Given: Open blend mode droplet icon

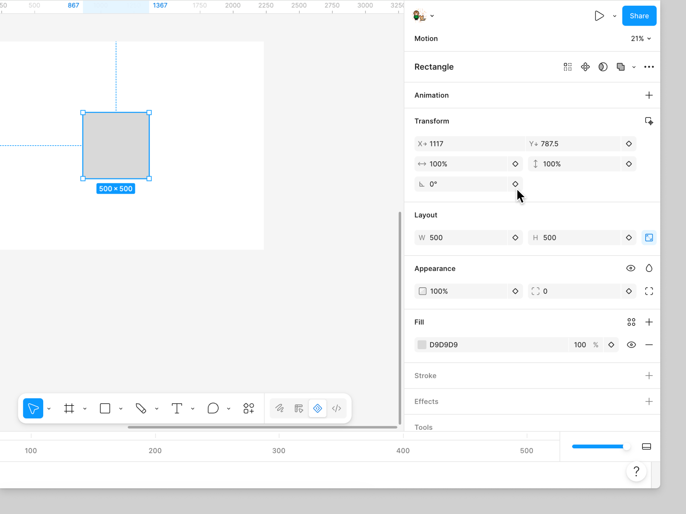Looking at the screenshot, I should 649,268.
